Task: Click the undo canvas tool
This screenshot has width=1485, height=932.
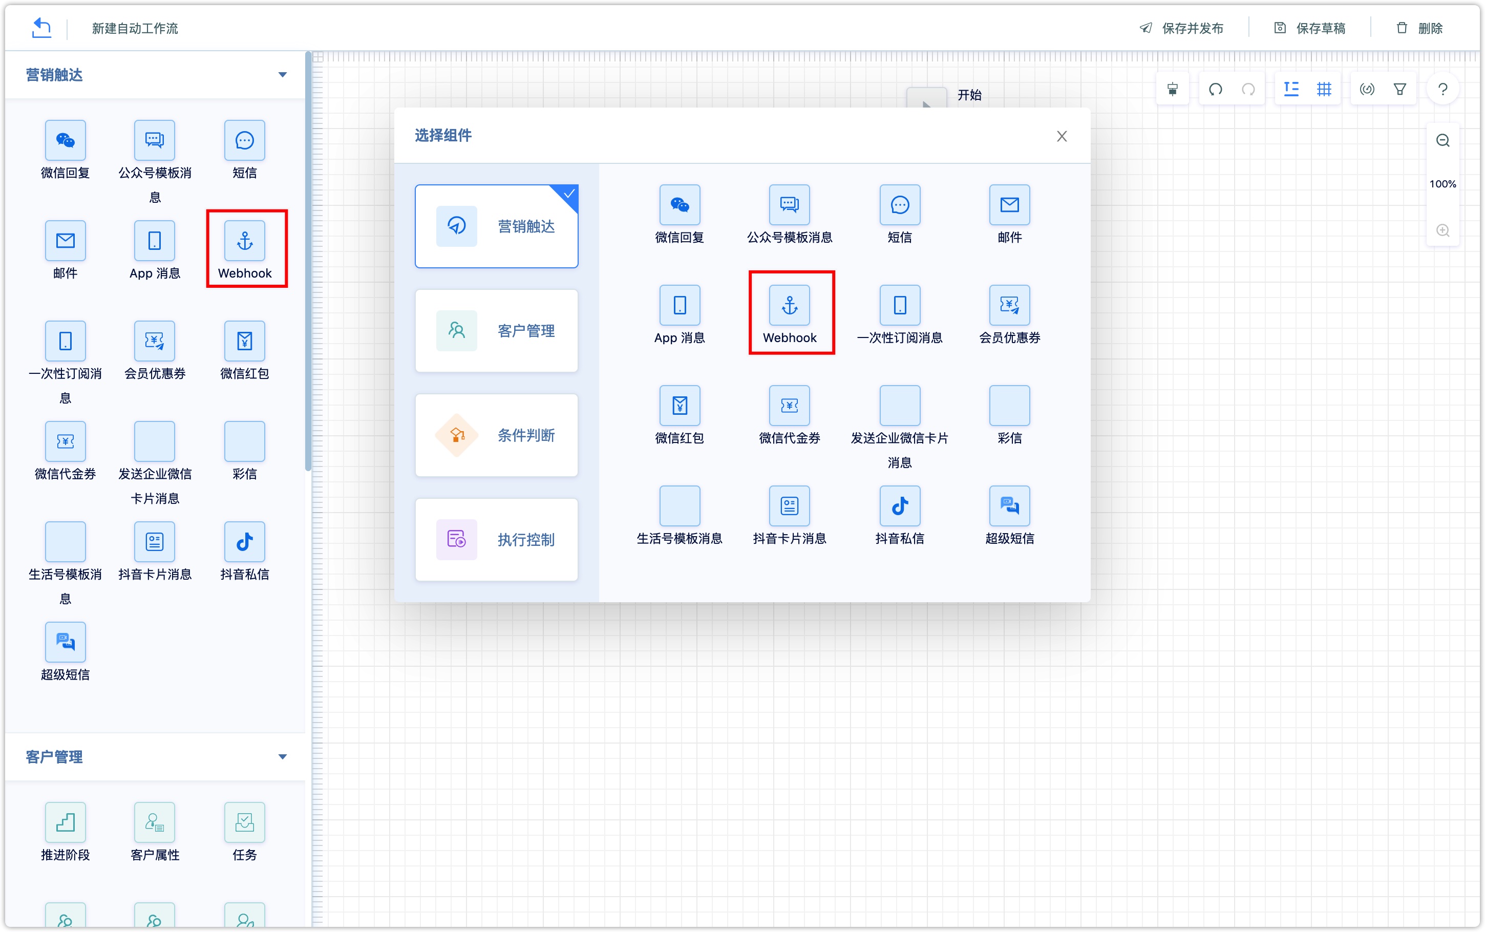Action: coord(1215,90)
